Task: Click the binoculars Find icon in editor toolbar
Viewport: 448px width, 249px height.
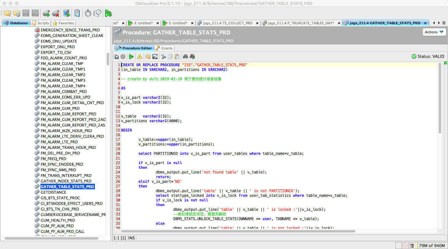Action: [185, 57]
